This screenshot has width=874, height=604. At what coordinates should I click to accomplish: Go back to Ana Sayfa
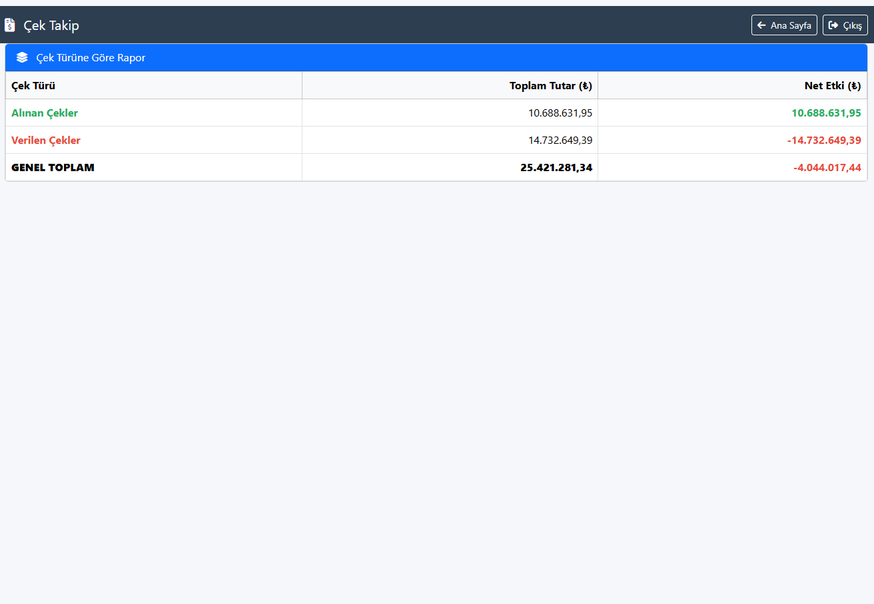(784, 25)
